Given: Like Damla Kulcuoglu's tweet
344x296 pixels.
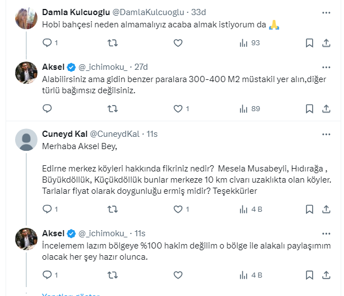Looking at the screenshot, I should point(178,43).
